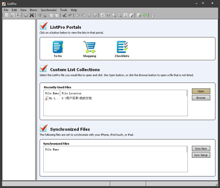This screenshot has width=220, height=188.
Task: Click the Sync Setup button
Action: click(x=201, y=155)
